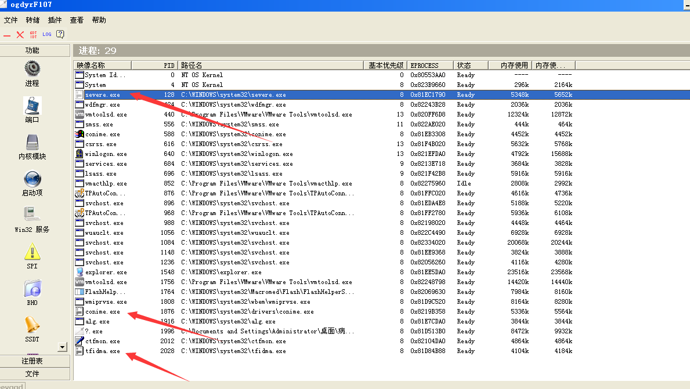Click the GDT/IDT toolbar icon

[34, 35]
